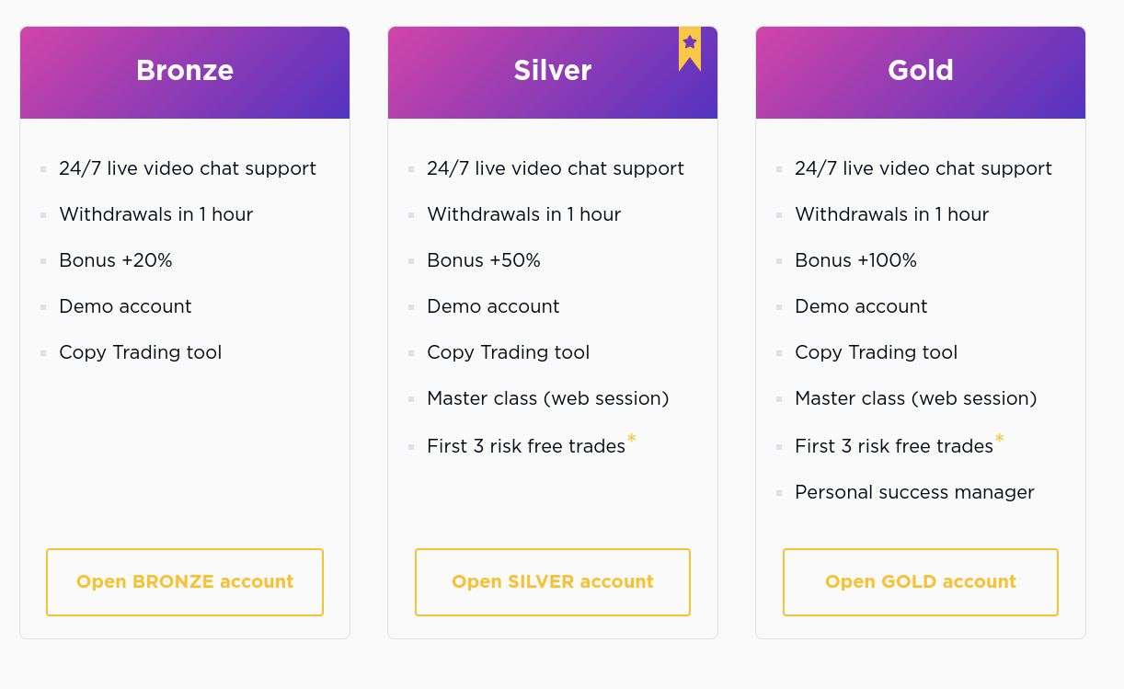Image resolution: width=1124 pixels, height=689 pixels.
Task: Click the asterisk after Gold's risk free trades
Action: pos(1000,440)
